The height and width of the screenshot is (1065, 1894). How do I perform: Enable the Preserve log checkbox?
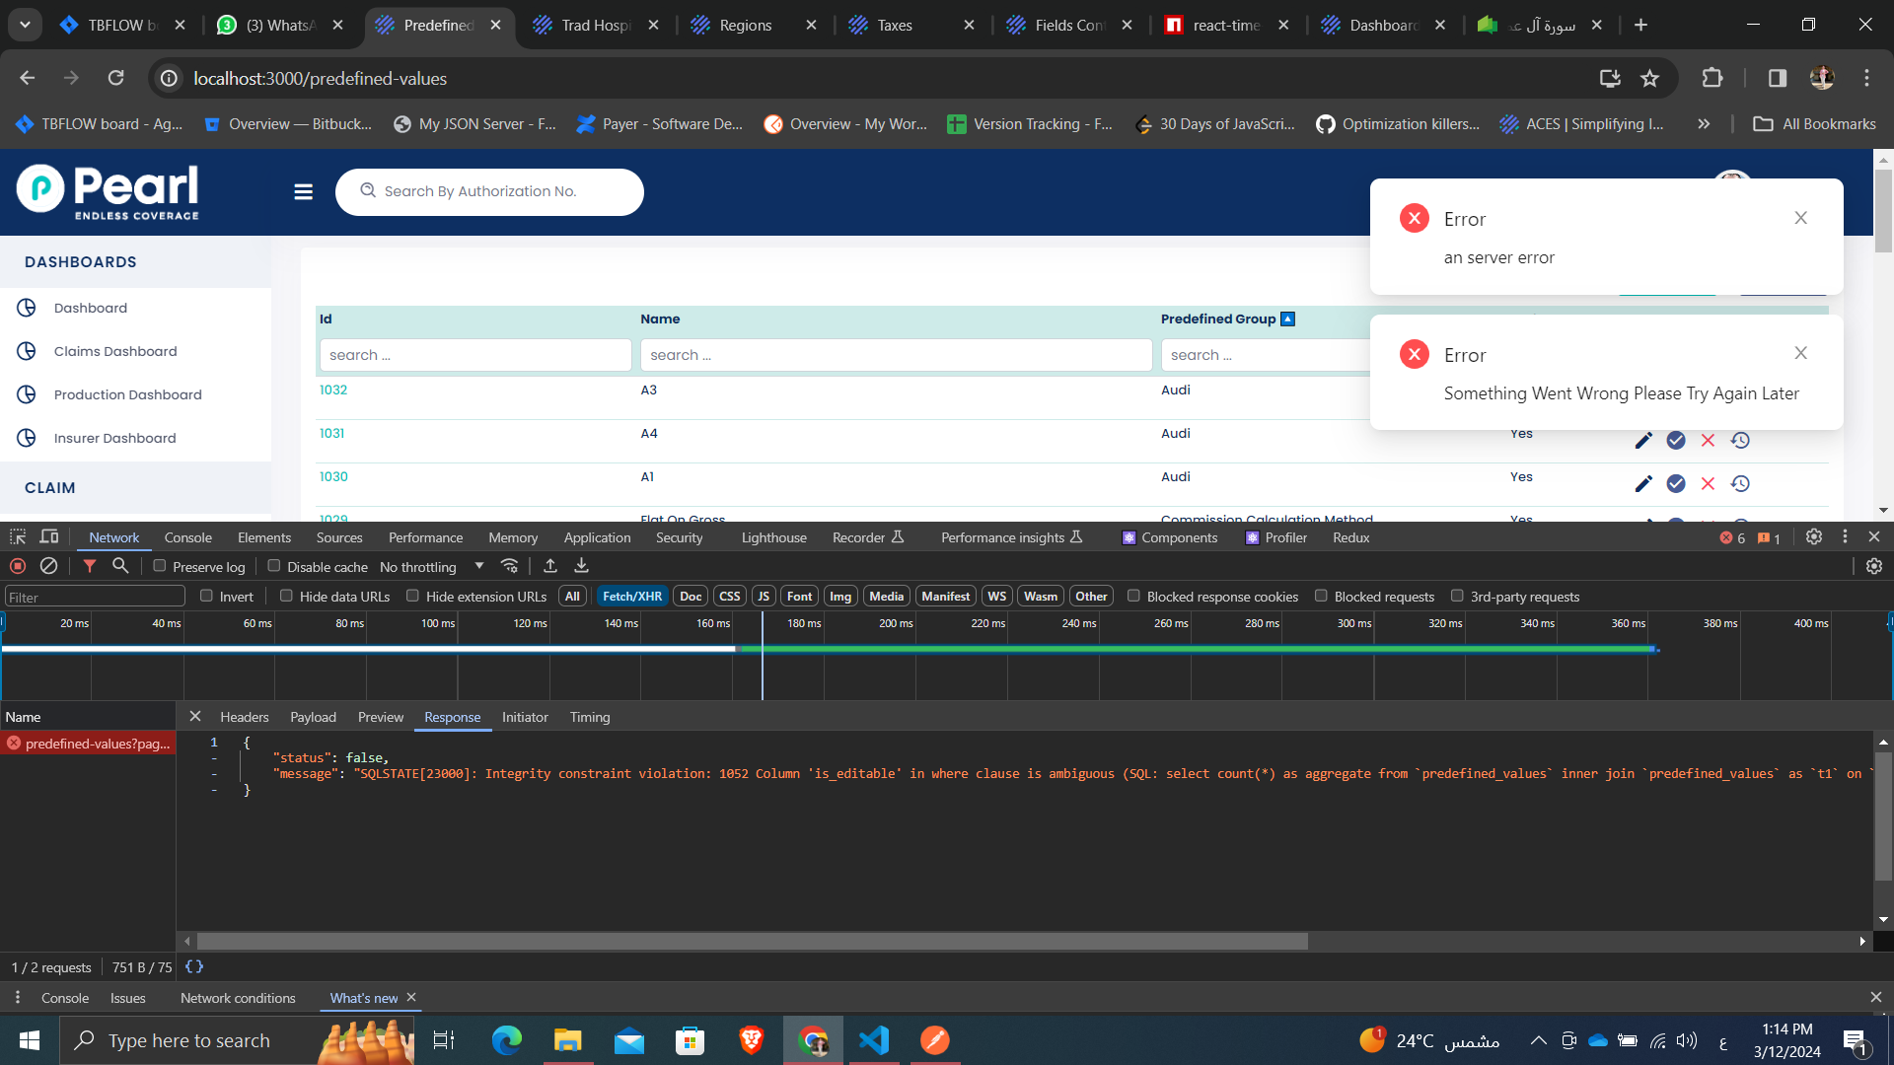160,566
